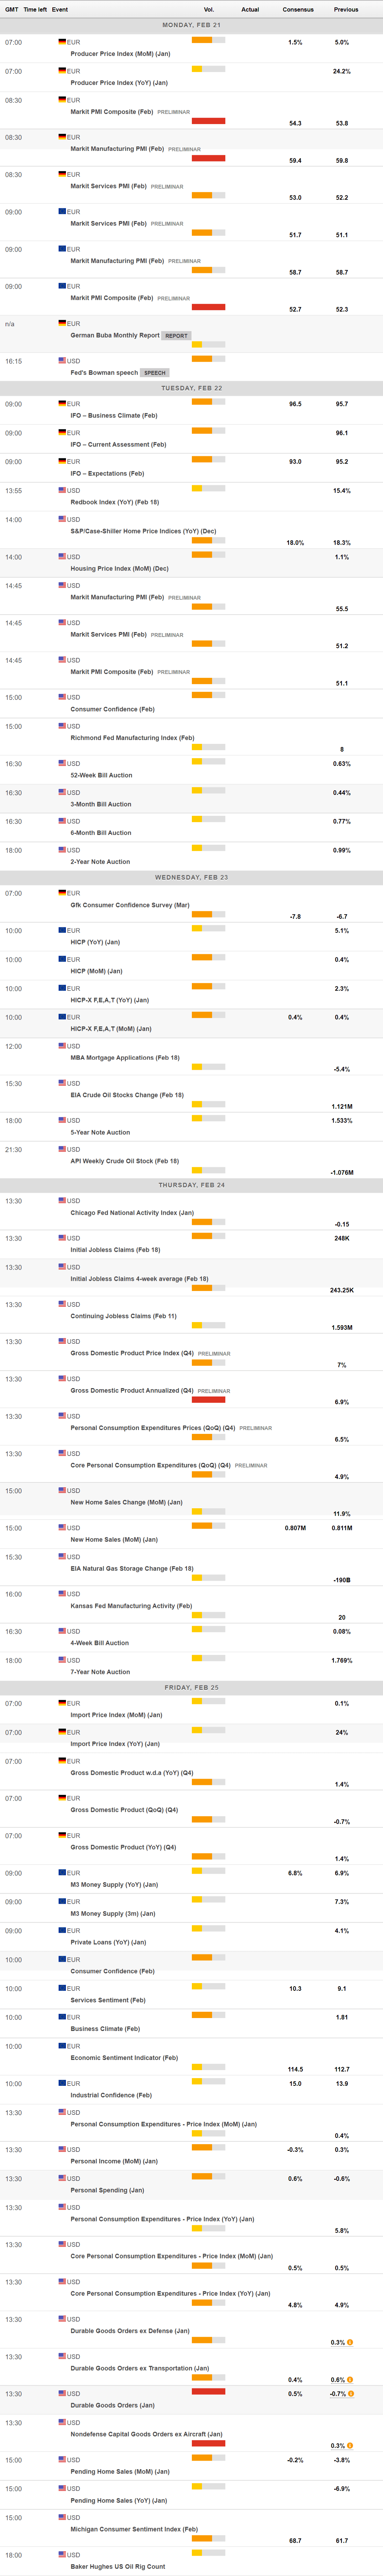This screenshot has width=383, height=2576.
Task: Click the Wednesday, Feb 23 date header row
Action: [x=191, y=877]
